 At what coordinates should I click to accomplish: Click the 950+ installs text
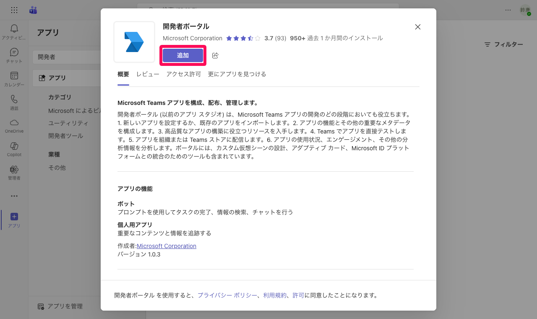tap(336, 38)
